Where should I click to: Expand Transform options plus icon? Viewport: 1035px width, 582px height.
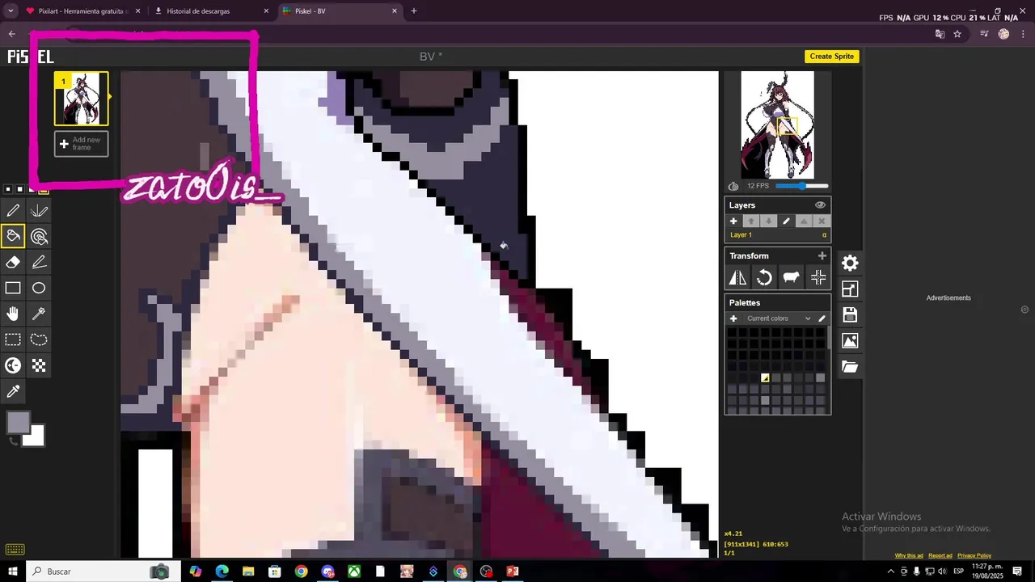[x=822, y=255]
